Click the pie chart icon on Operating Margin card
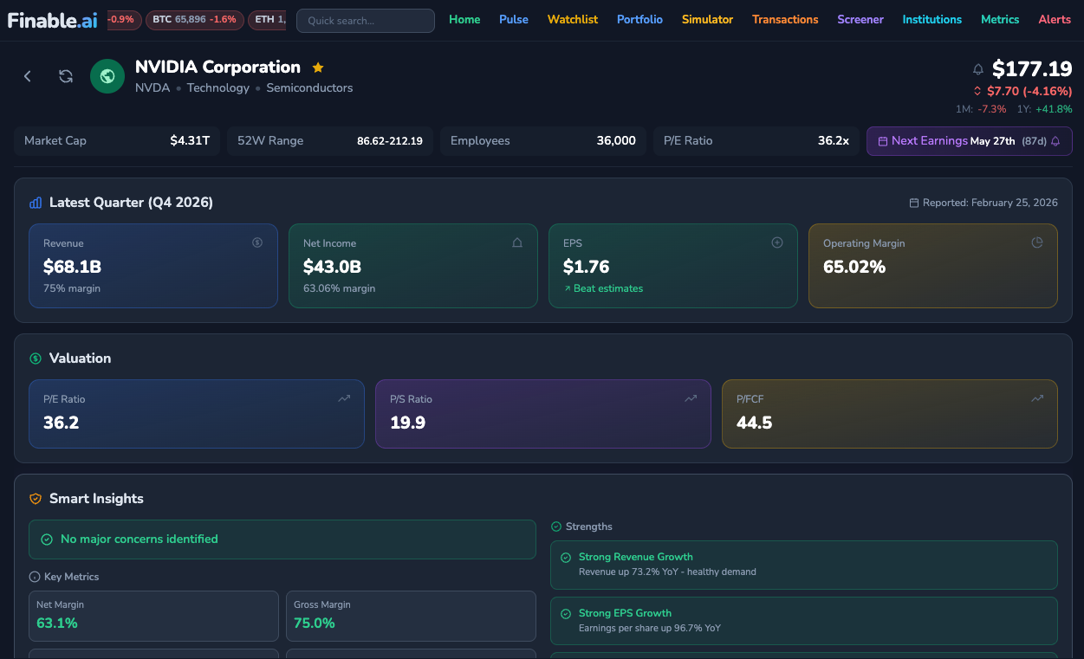This screenshot has width=1084, height=659. click(x=1037, y=243)
